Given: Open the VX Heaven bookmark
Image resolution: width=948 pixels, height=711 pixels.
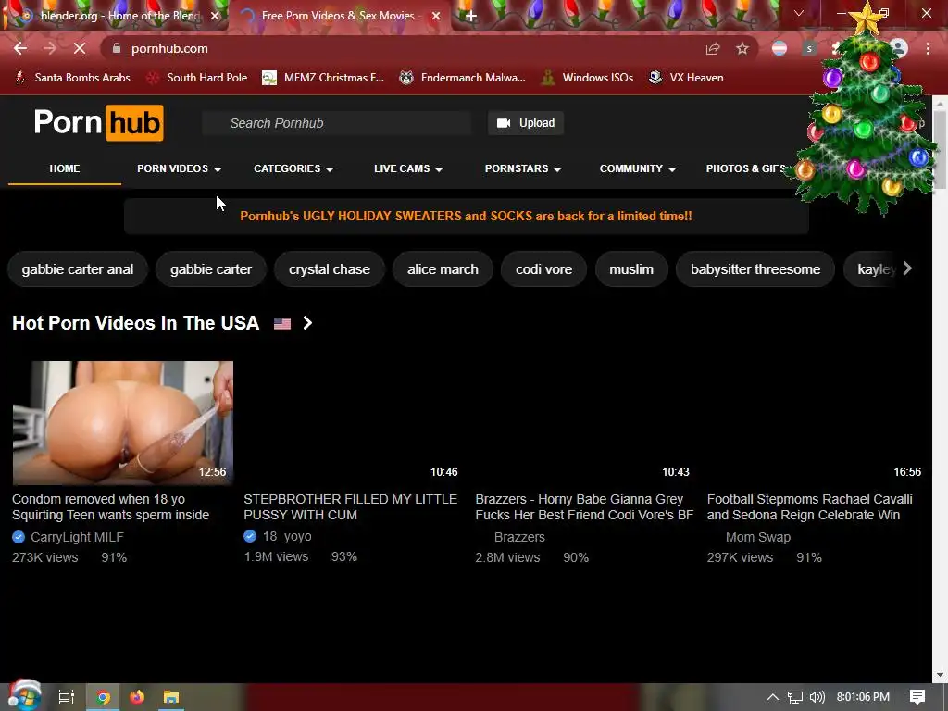Looking at the screenshot, I should point(686,78).
